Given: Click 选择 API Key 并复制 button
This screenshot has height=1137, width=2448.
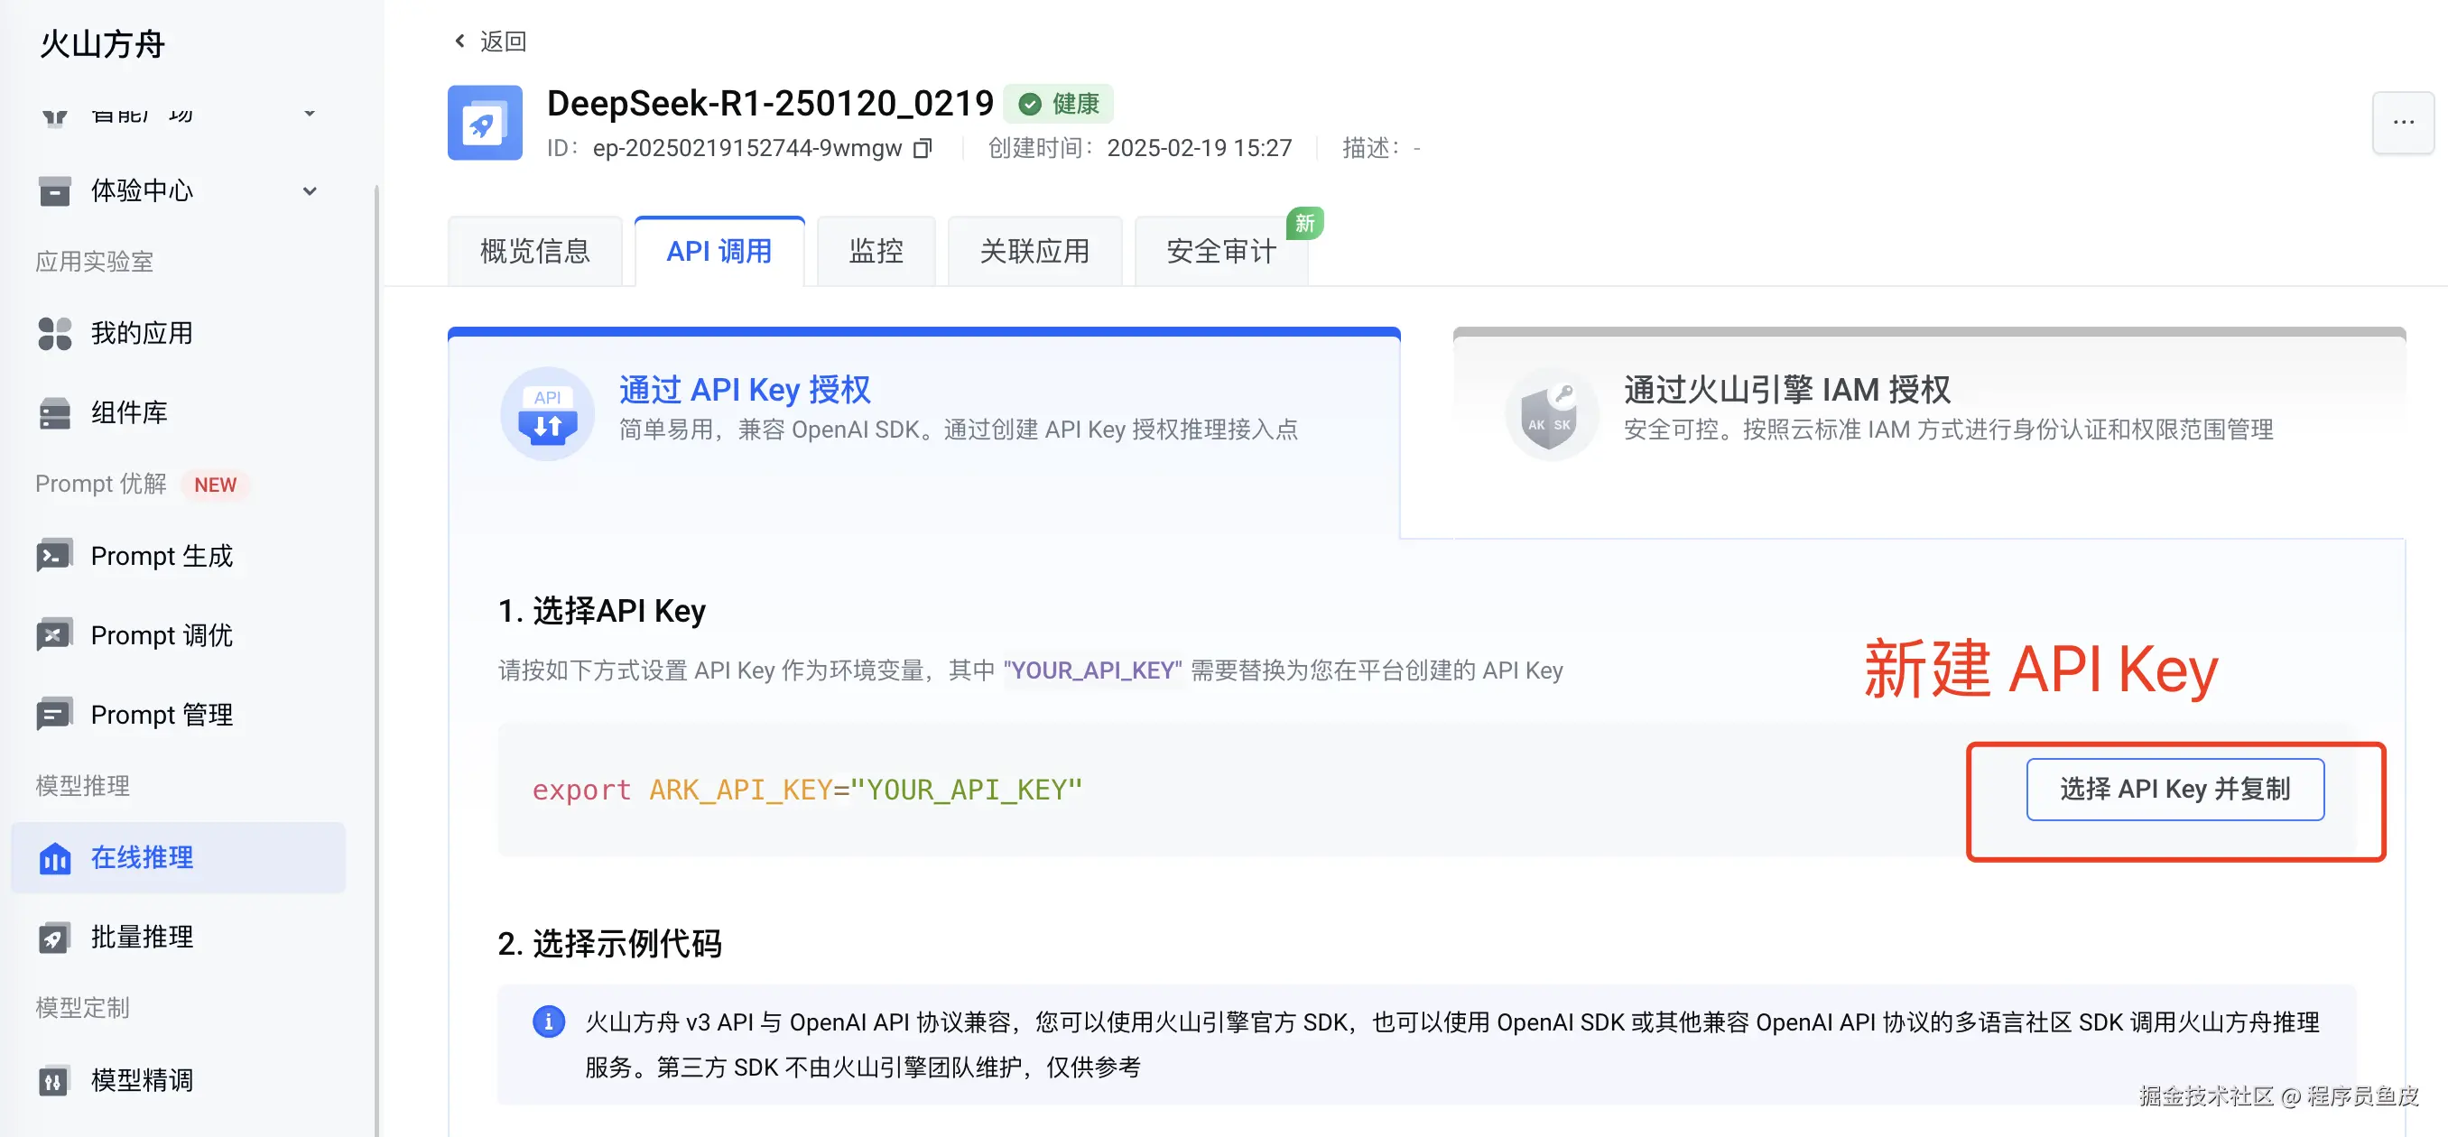Looking at the screenshot, I should point(2174,789).
